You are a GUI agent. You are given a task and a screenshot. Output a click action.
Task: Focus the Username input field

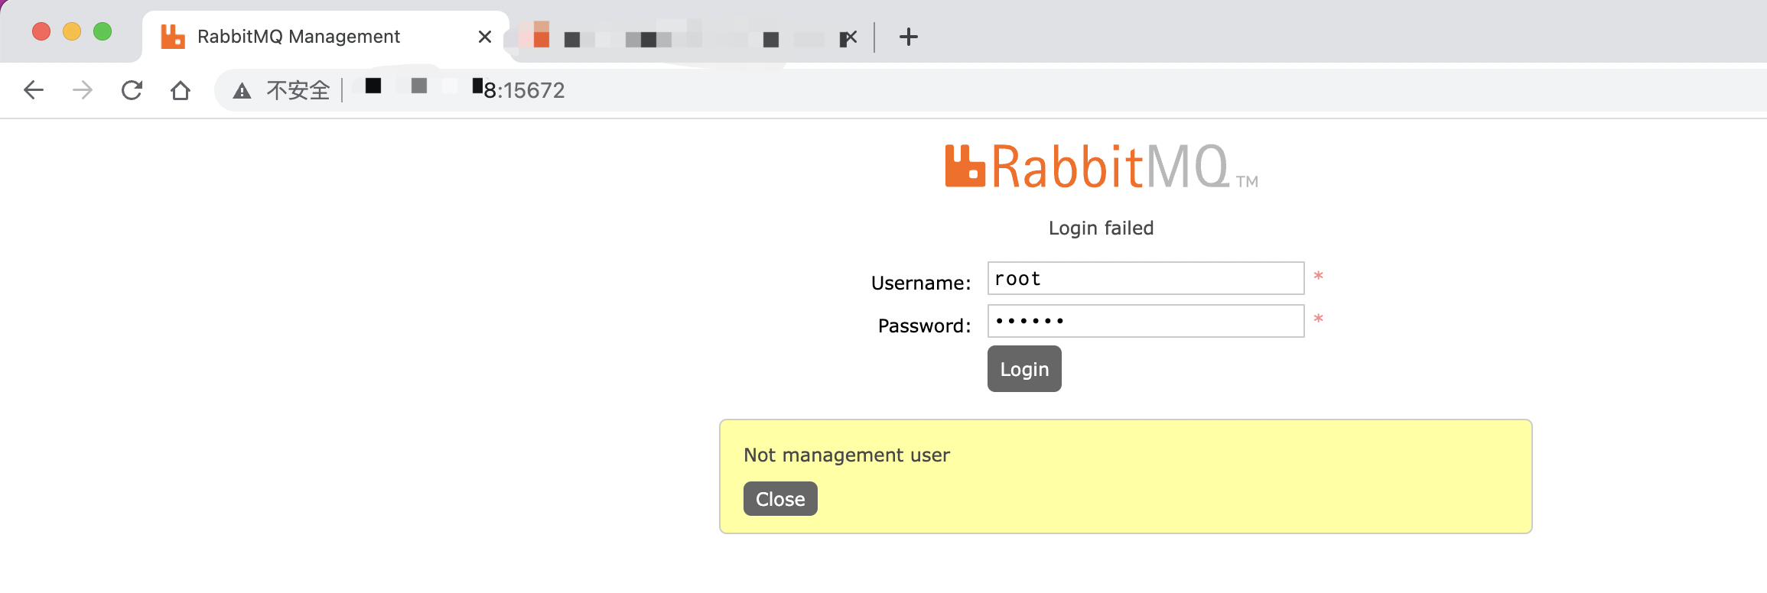[x=1146, y=278]
